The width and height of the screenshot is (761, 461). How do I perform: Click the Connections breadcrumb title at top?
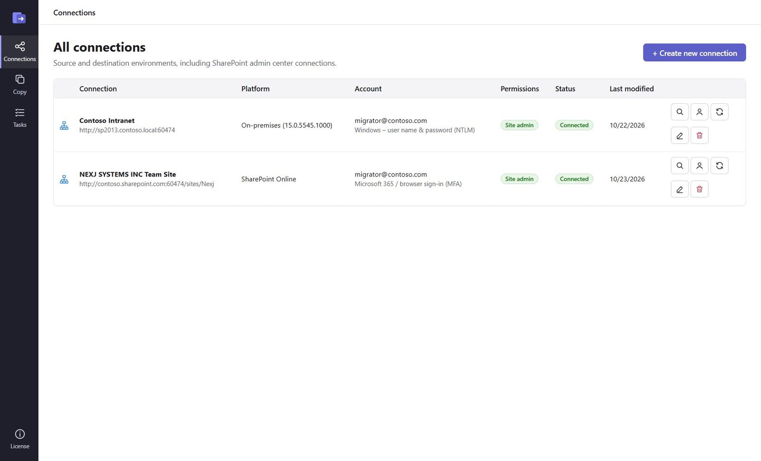tap(74, 13)
